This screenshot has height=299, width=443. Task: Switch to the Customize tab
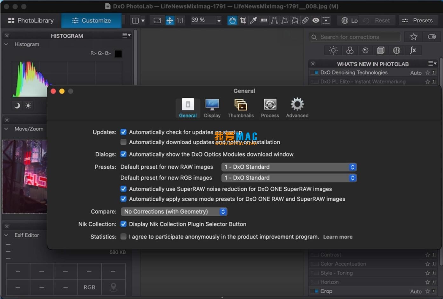[92, 20]
